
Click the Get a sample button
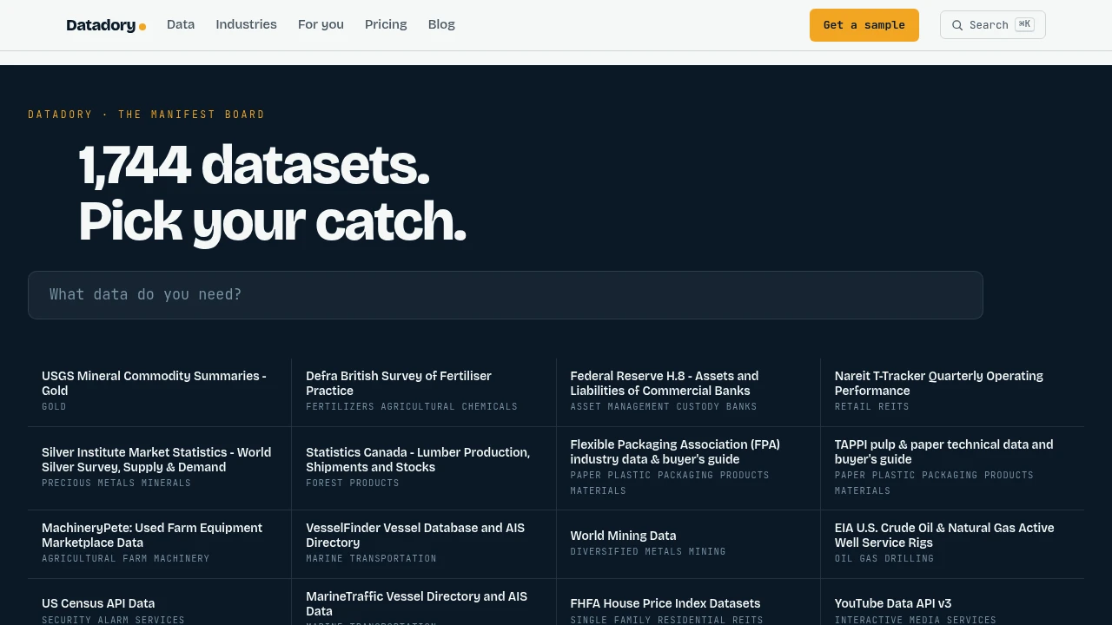tap(864, 25)
